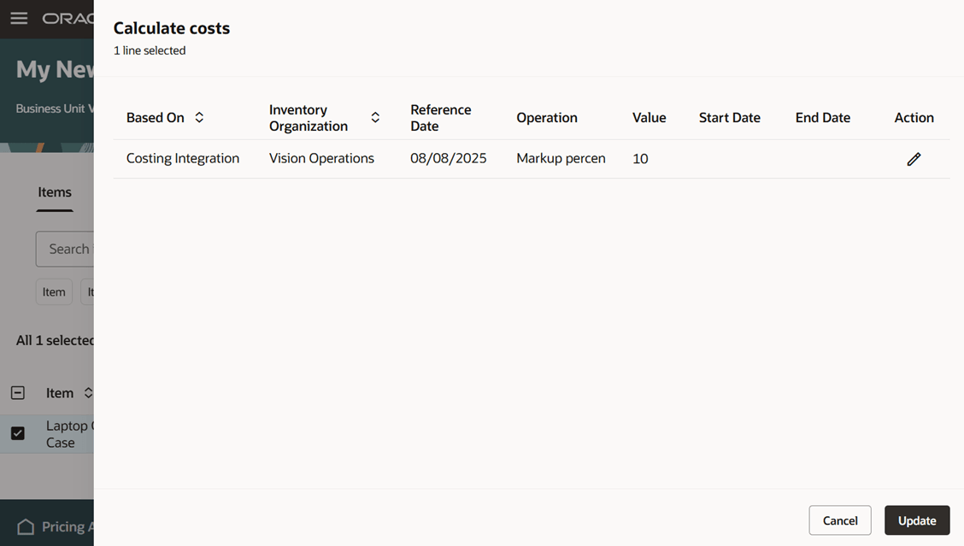Screen dimensions: 964x546
Task: Sort the table by Inventory Organization column
Action: tap(374, 117)
